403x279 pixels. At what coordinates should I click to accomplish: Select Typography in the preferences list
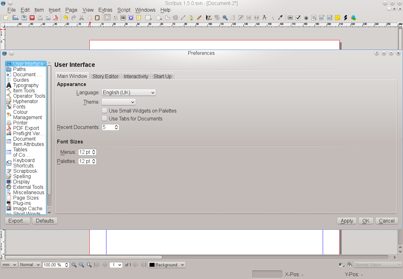click(26, 85)
